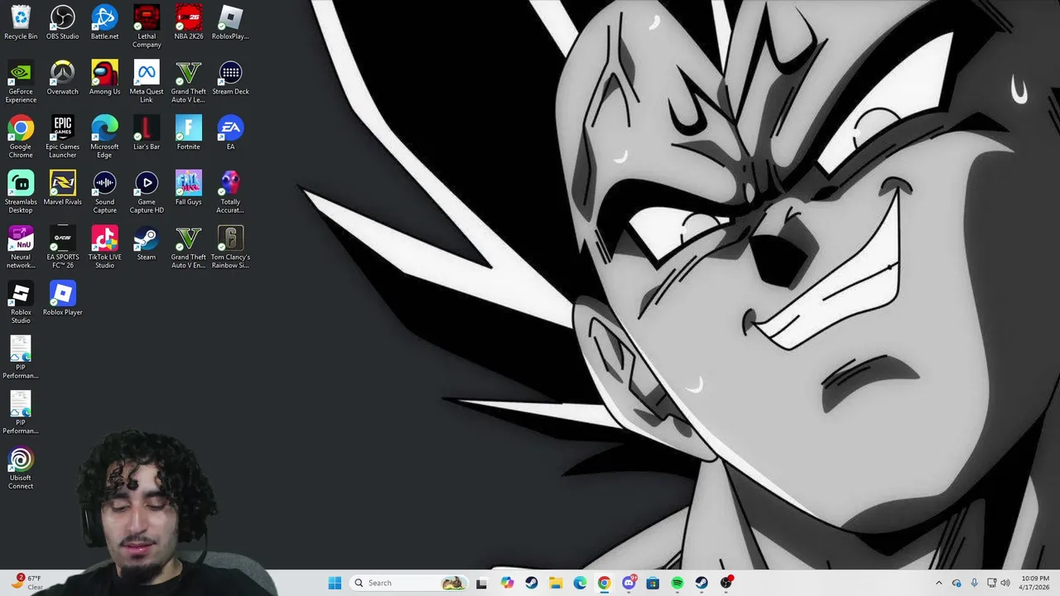This screenshot has height=596, width=1060.
Task: Select the Grand Theft Auto V Le... icon
Action: pyautogui.click(x=189, y=82)
